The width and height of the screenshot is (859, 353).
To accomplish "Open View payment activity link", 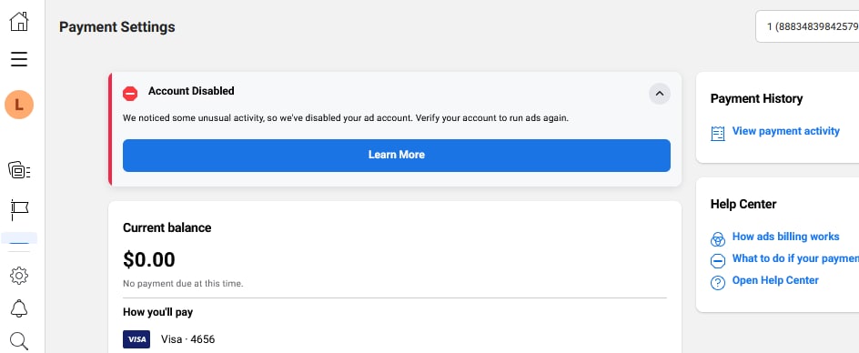I will 785,131.
